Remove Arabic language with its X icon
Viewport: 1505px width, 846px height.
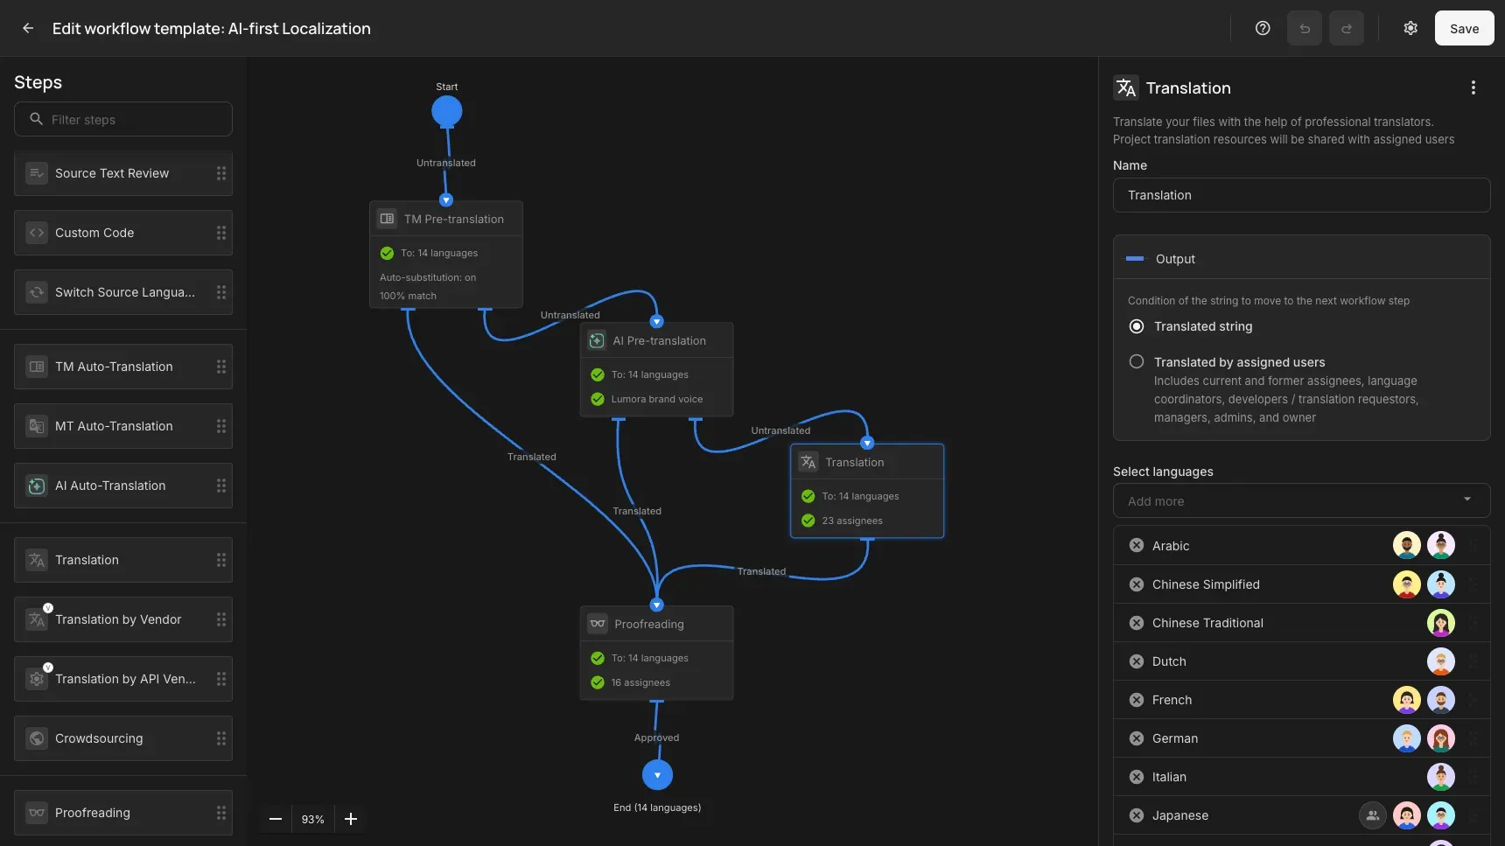(x=1137, y=545)
